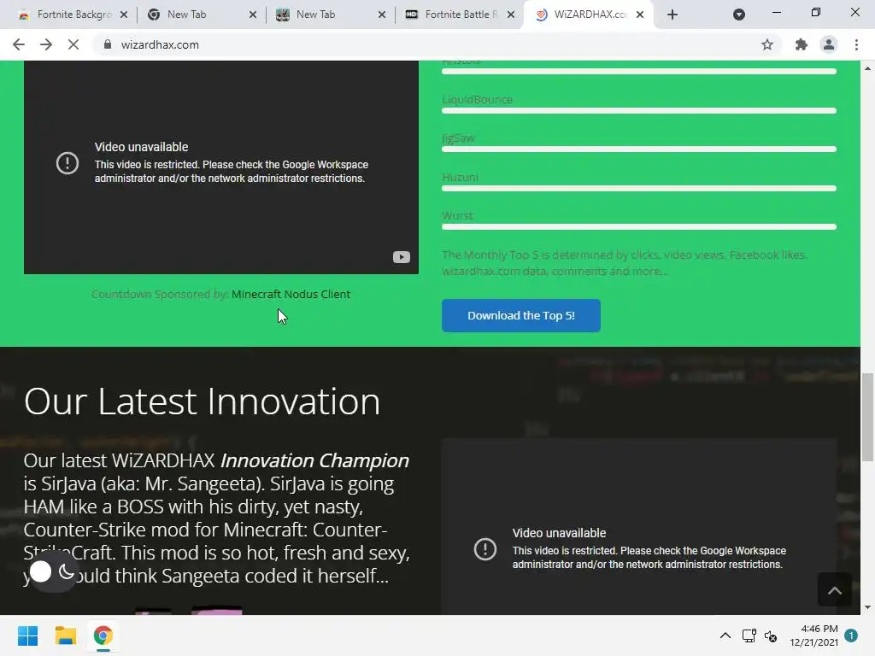Close the WiZARDHAX.com tab
The width and height of the screenshot is (875, 656).
640,15
